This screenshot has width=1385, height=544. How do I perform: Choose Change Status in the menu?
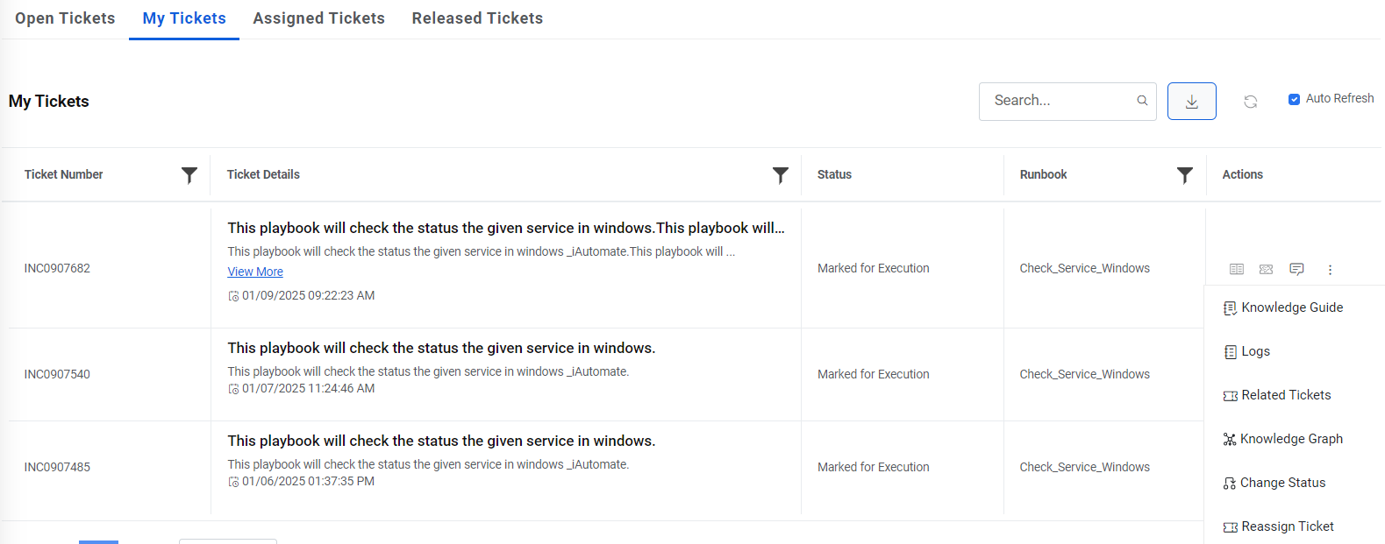coord(1282,483)
